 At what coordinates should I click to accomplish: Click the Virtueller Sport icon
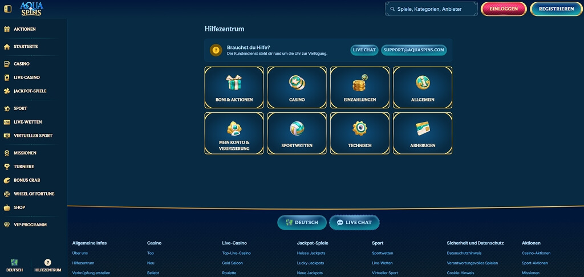[7, 136]
